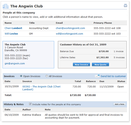The image size is (131, 125).
Task: Click the Balance column header
Action: [x=91, y=81]
